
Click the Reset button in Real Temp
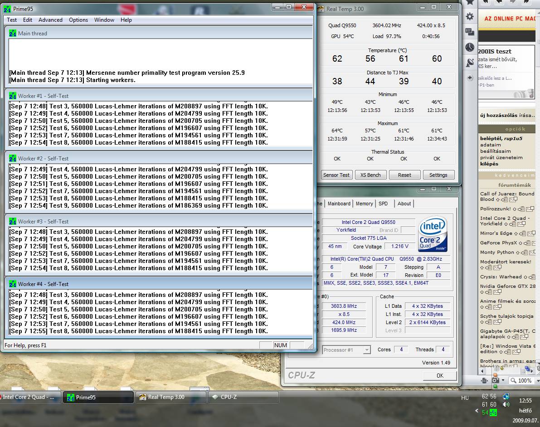tap(404, 175)
